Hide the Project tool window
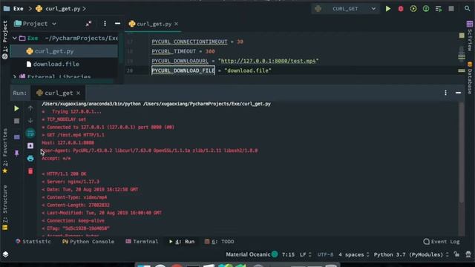 [117, 24]
